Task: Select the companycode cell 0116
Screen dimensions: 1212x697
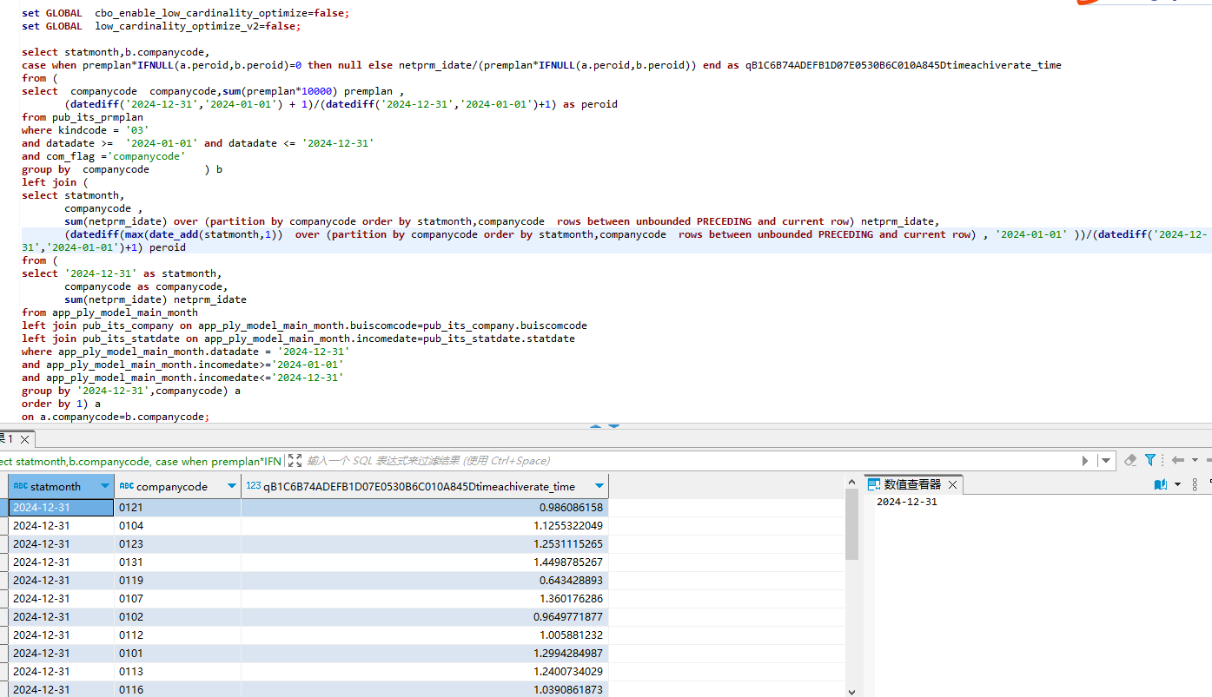Action: pos(177,690)
